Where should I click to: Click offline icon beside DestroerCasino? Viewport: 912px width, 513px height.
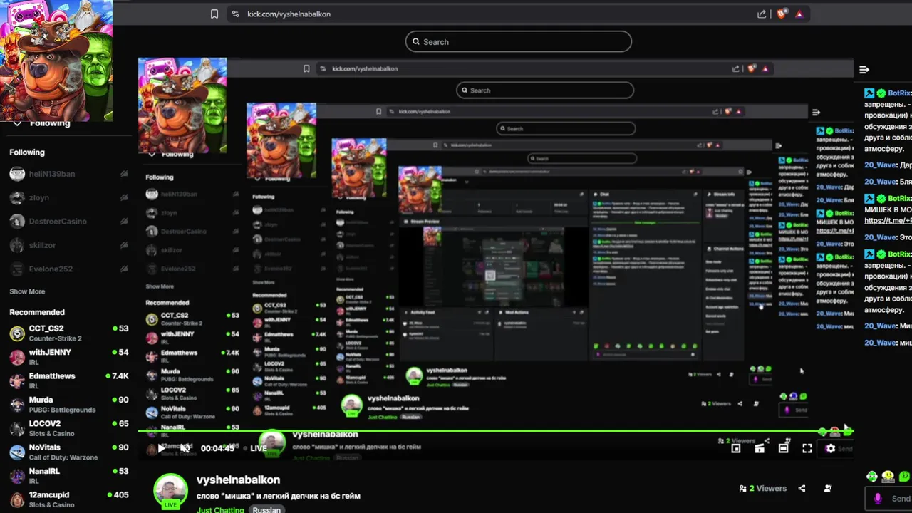124,221
